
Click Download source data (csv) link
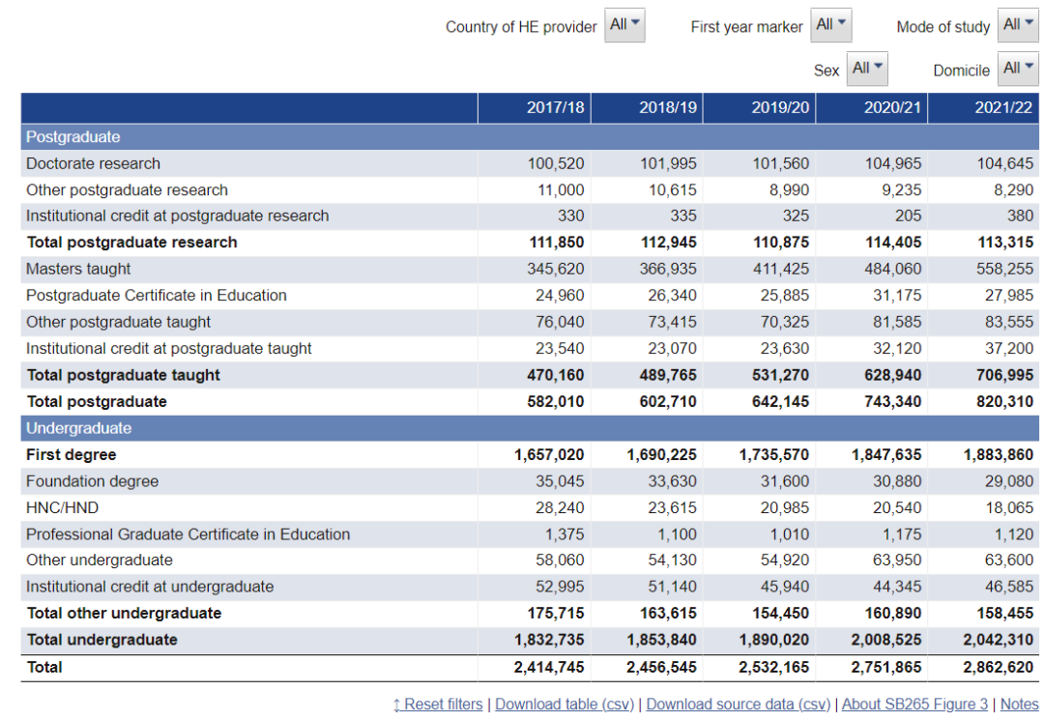[739, 705]
